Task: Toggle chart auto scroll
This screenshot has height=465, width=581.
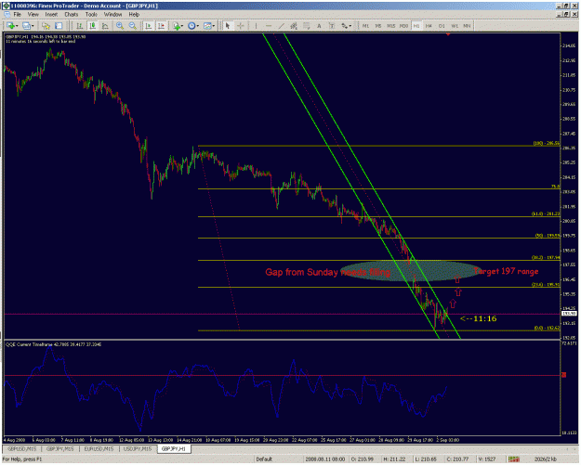Action: [x=148, y=26]
